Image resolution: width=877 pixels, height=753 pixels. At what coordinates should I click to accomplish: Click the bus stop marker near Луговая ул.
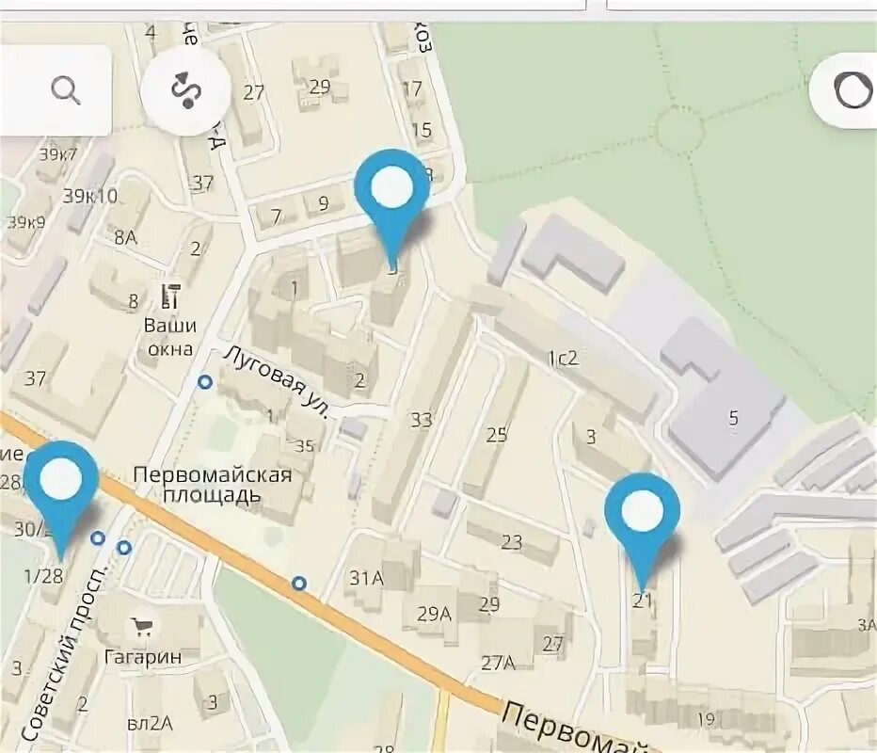coord(205,382)
